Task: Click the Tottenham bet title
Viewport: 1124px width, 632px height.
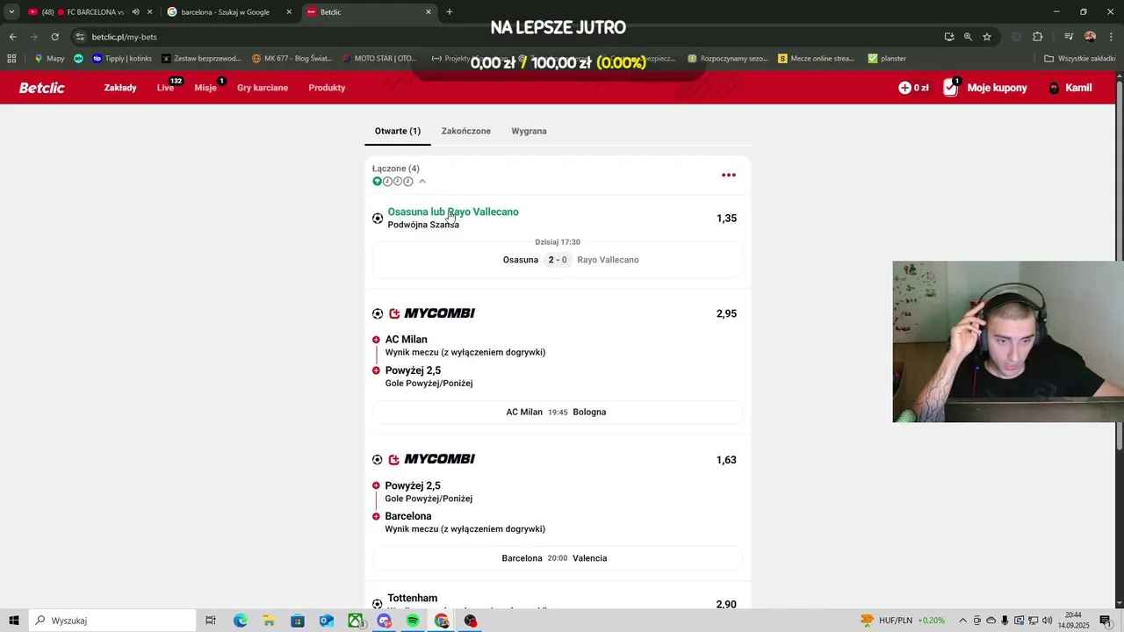Action: pos(413,598)
